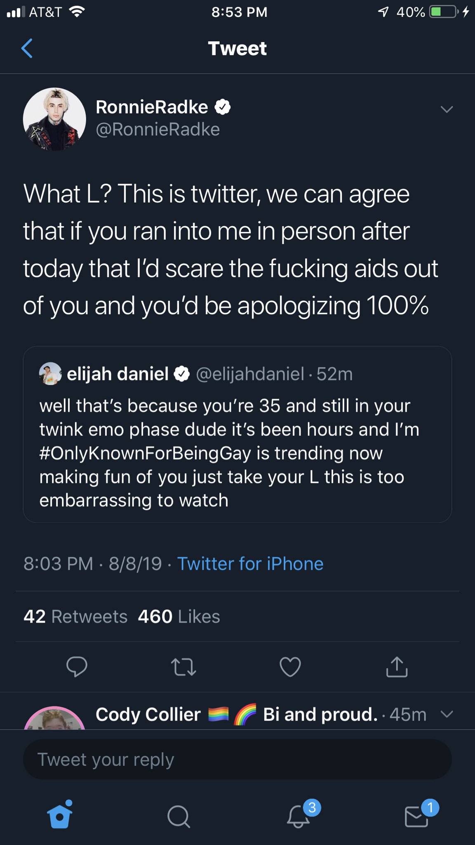475x845 pixels.
Task: Tap the reply speech bubble icon
Action: (x=77, y=667)
